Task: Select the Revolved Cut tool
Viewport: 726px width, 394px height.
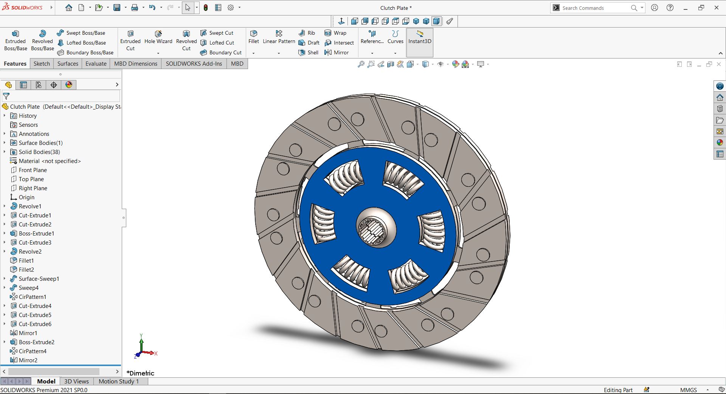Action: [186, 40]
